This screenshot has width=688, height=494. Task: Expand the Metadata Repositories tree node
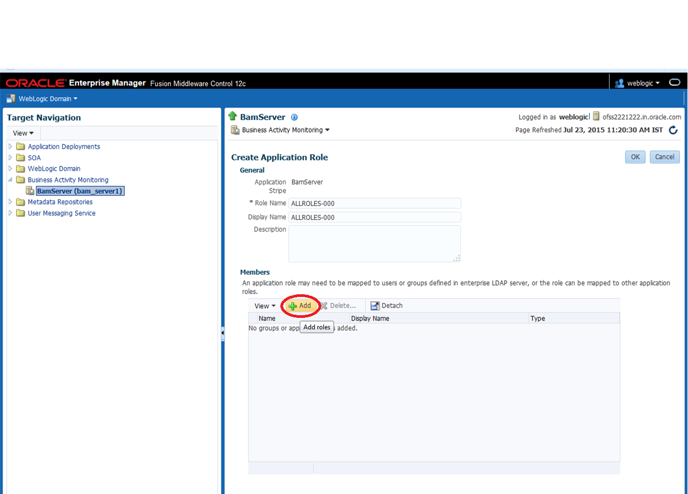[x=10, y=202]
